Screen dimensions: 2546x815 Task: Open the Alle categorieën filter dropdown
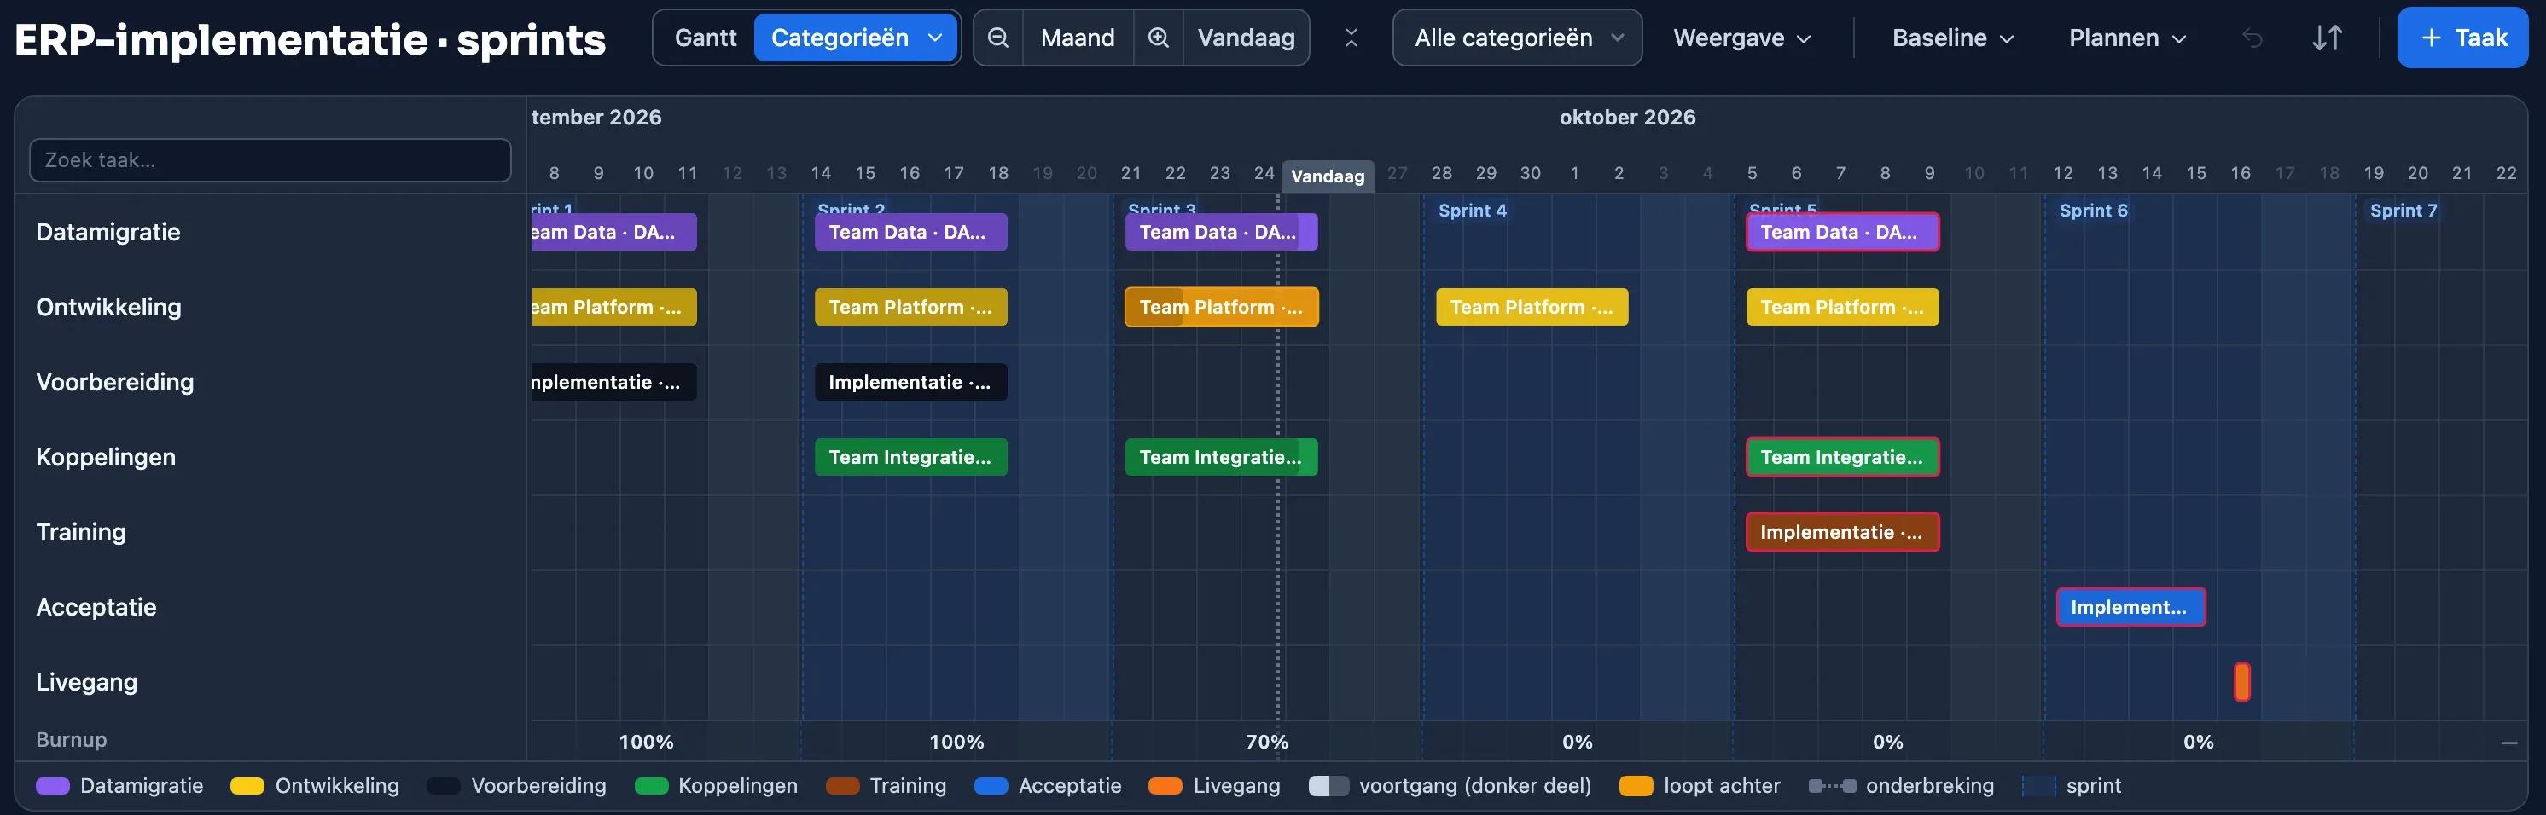coord(1517,38)
